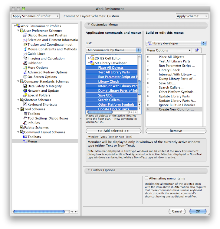Click the Special Folders icon

pos(25,95)
